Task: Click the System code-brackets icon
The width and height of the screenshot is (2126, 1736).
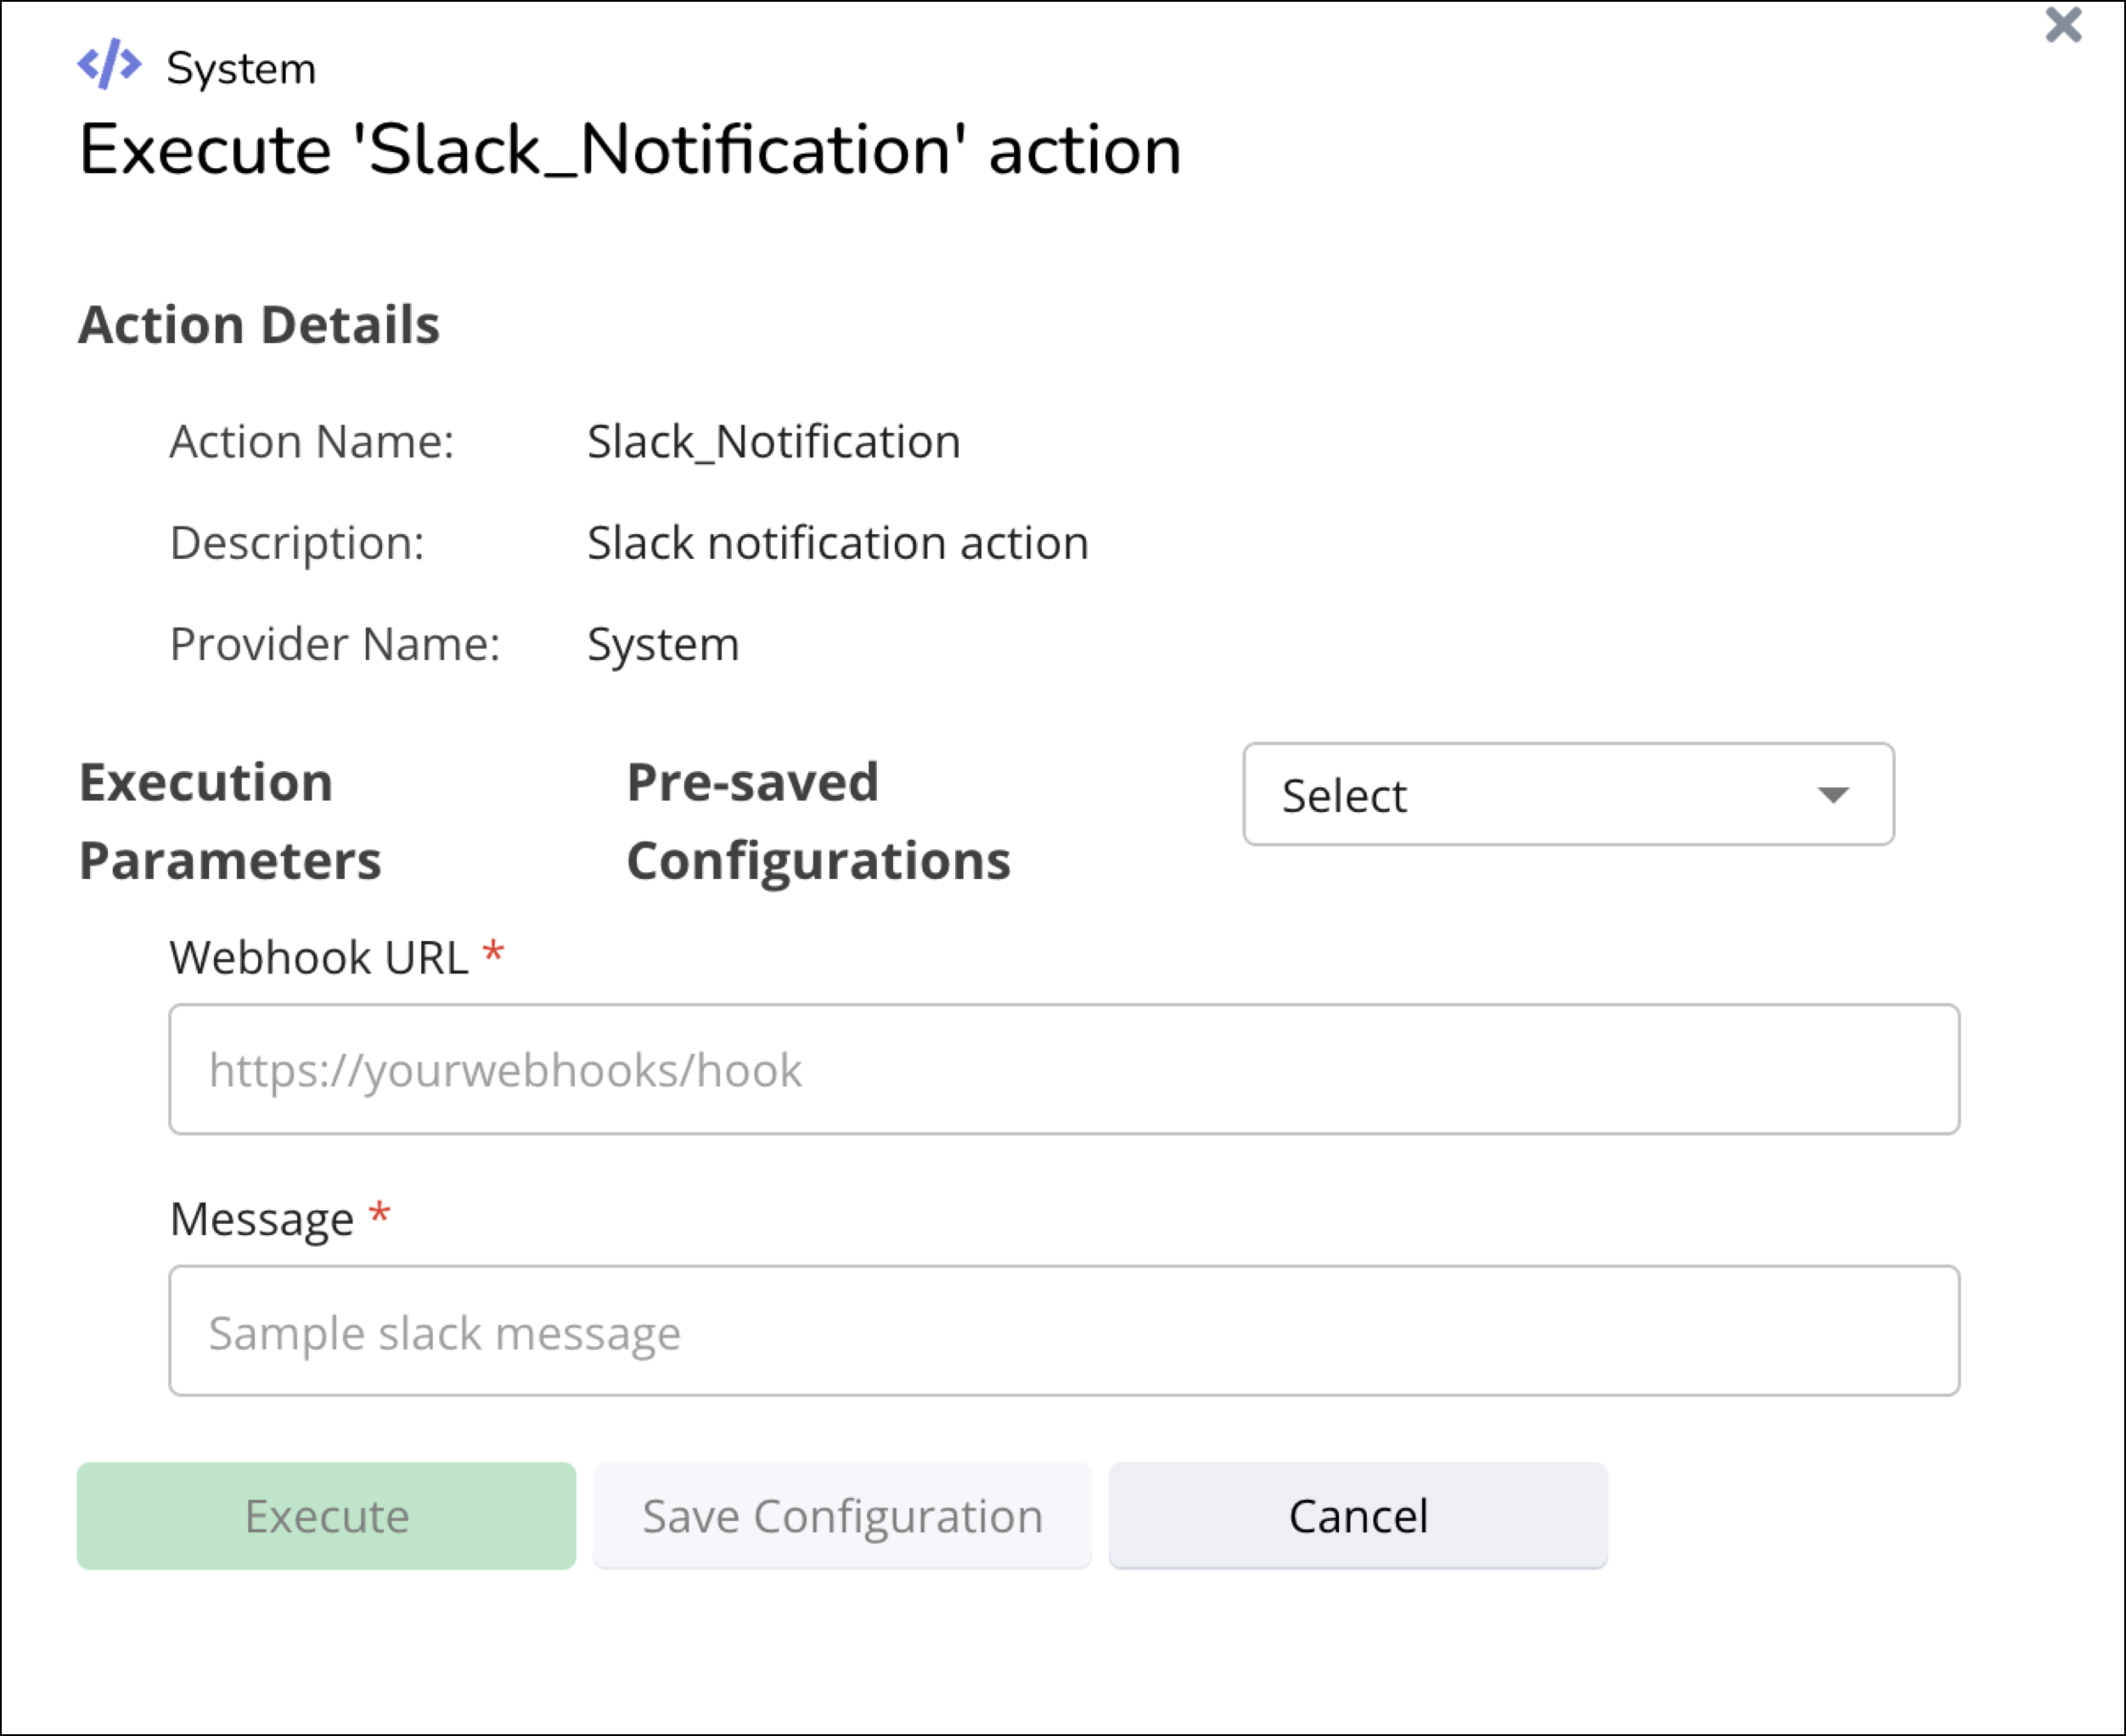Action: click(109, 65)
